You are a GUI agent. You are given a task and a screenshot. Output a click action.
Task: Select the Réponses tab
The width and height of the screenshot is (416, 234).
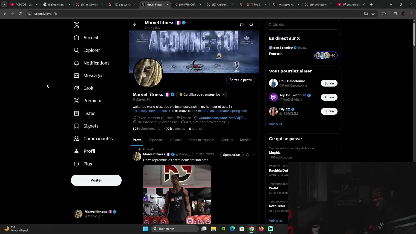click(x=156, y=140)
